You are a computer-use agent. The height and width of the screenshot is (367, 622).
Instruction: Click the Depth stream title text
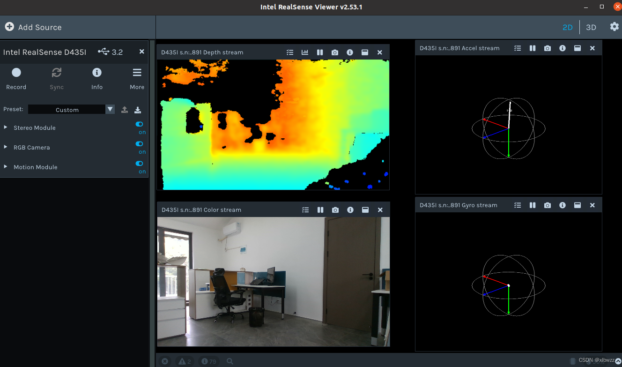202,52
